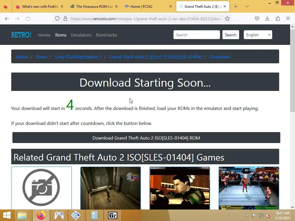This screenshot has width=295, height=221.
Task: Close the Home | PCSX2 tab
Action: (x=171, y=6)
